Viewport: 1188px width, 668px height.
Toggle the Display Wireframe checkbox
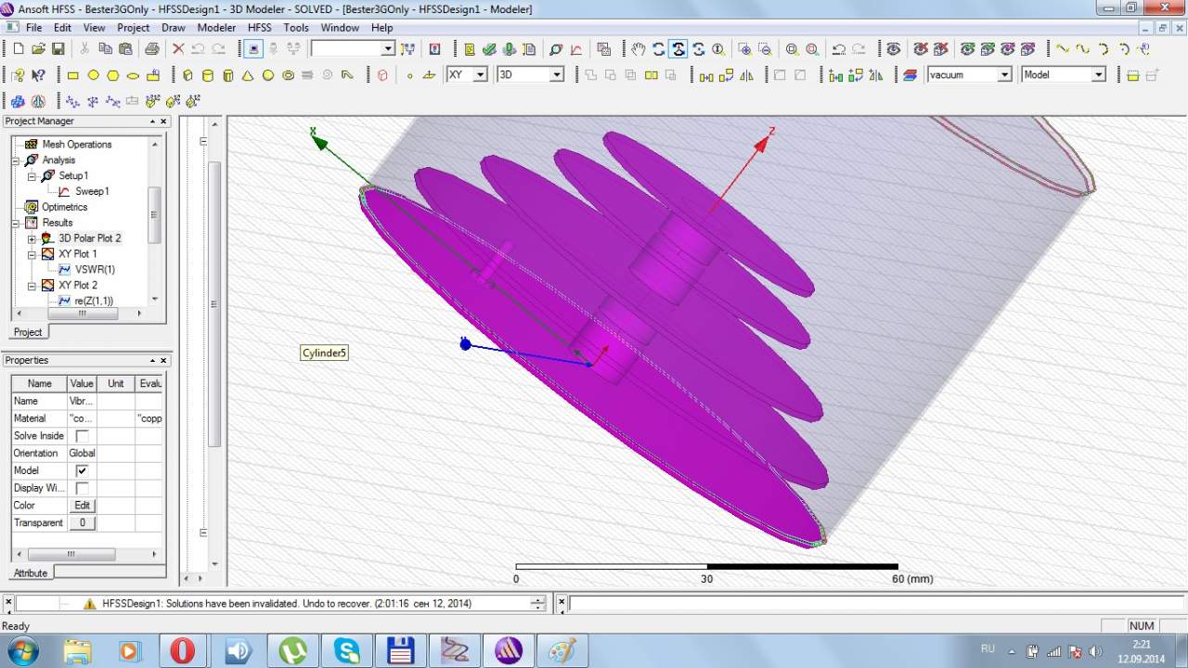point(82,488)
